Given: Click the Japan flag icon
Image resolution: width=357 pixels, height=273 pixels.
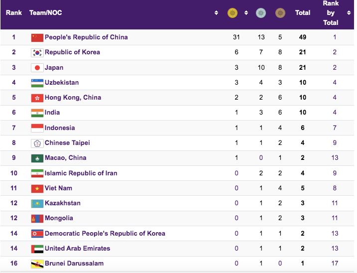Looking at the screenshot, I should 37,68.
